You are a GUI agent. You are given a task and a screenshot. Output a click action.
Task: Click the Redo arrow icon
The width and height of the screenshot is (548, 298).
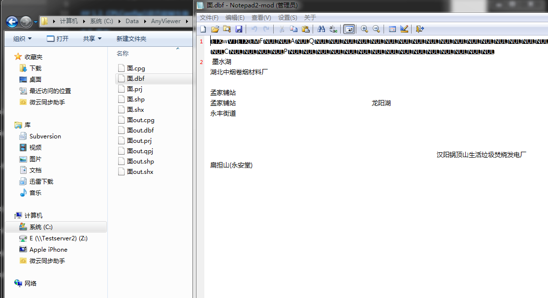pos(266,29)
